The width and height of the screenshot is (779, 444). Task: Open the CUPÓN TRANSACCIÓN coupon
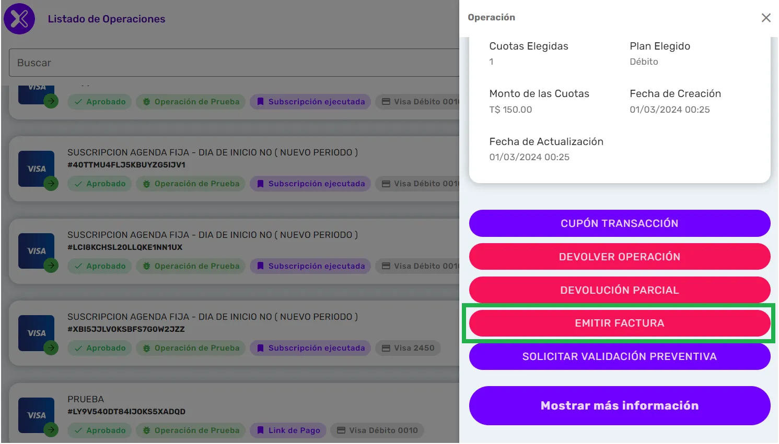pos(620,223)
